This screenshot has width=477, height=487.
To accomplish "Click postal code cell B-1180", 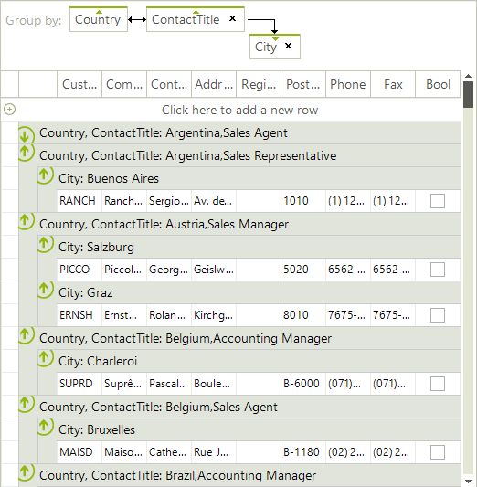I will click(303, 452).
